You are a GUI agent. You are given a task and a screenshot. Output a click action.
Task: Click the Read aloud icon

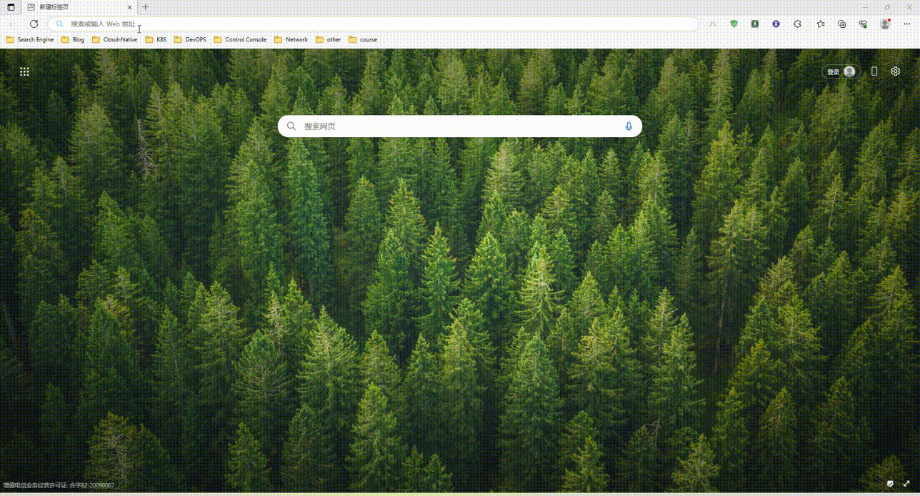(x=713, y=24)
